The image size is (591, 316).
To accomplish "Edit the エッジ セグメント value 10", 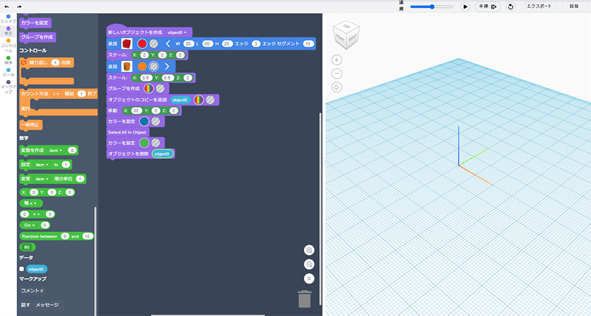I will pos(308,44).
